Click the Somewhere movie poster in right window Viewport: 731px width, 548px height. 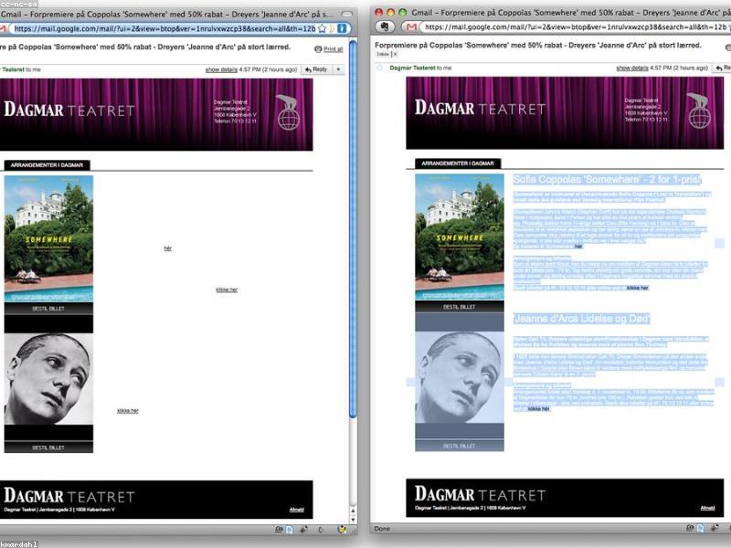pos(460,237)
